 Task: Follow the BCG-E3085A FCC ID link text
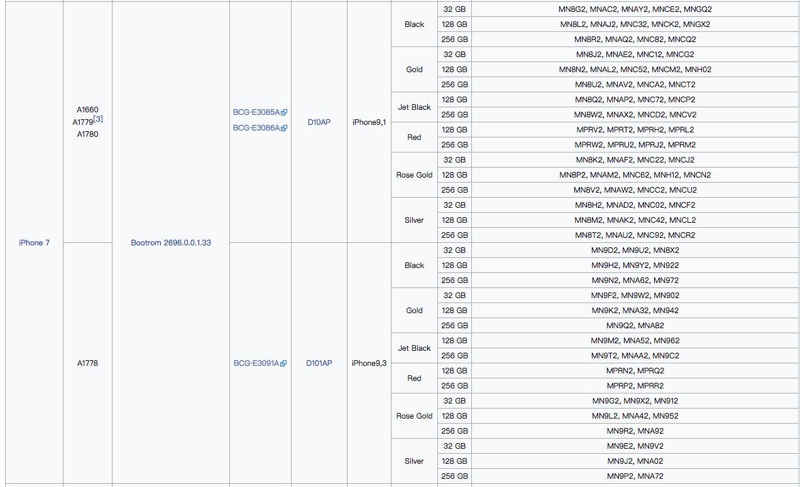click(x=256, y=112)
